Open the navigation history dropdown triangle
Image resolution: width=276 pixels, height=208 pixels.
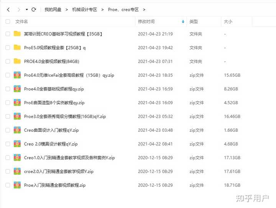(x=27, y=10)
